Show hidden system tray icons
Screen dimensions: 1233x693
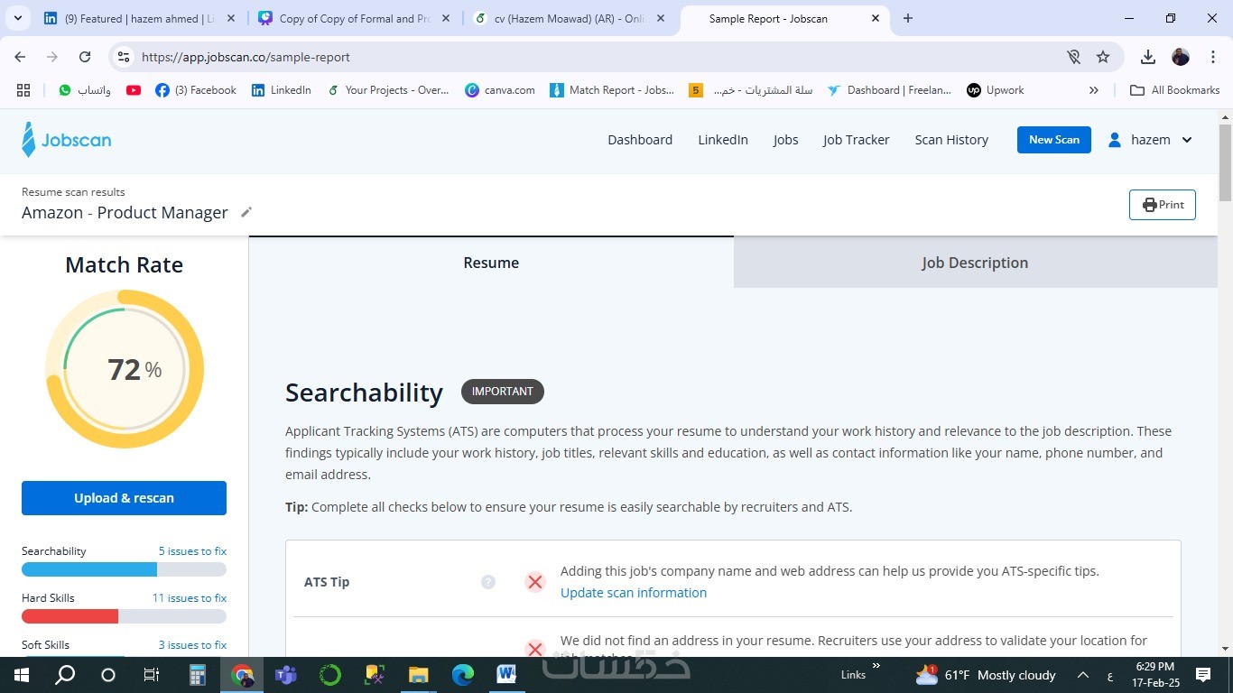(x=1083, y=675)
